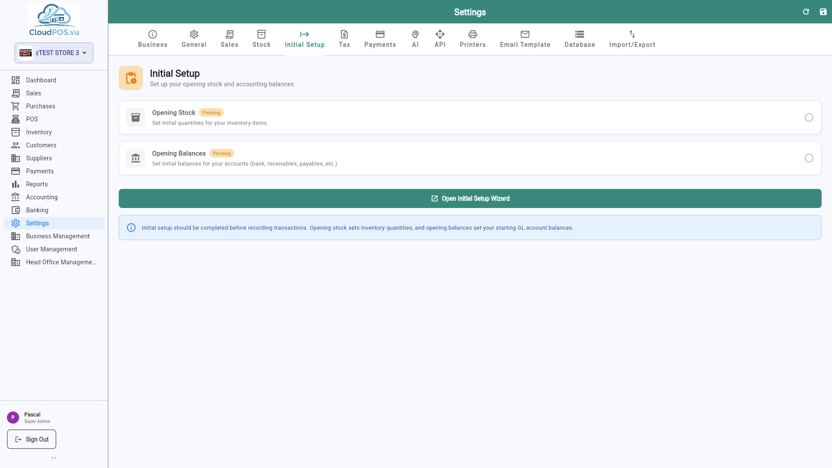The width and height of the screenshot is (832, 468).
Task: Select the Initial Setup tab
Action: (x=305, y=39)
